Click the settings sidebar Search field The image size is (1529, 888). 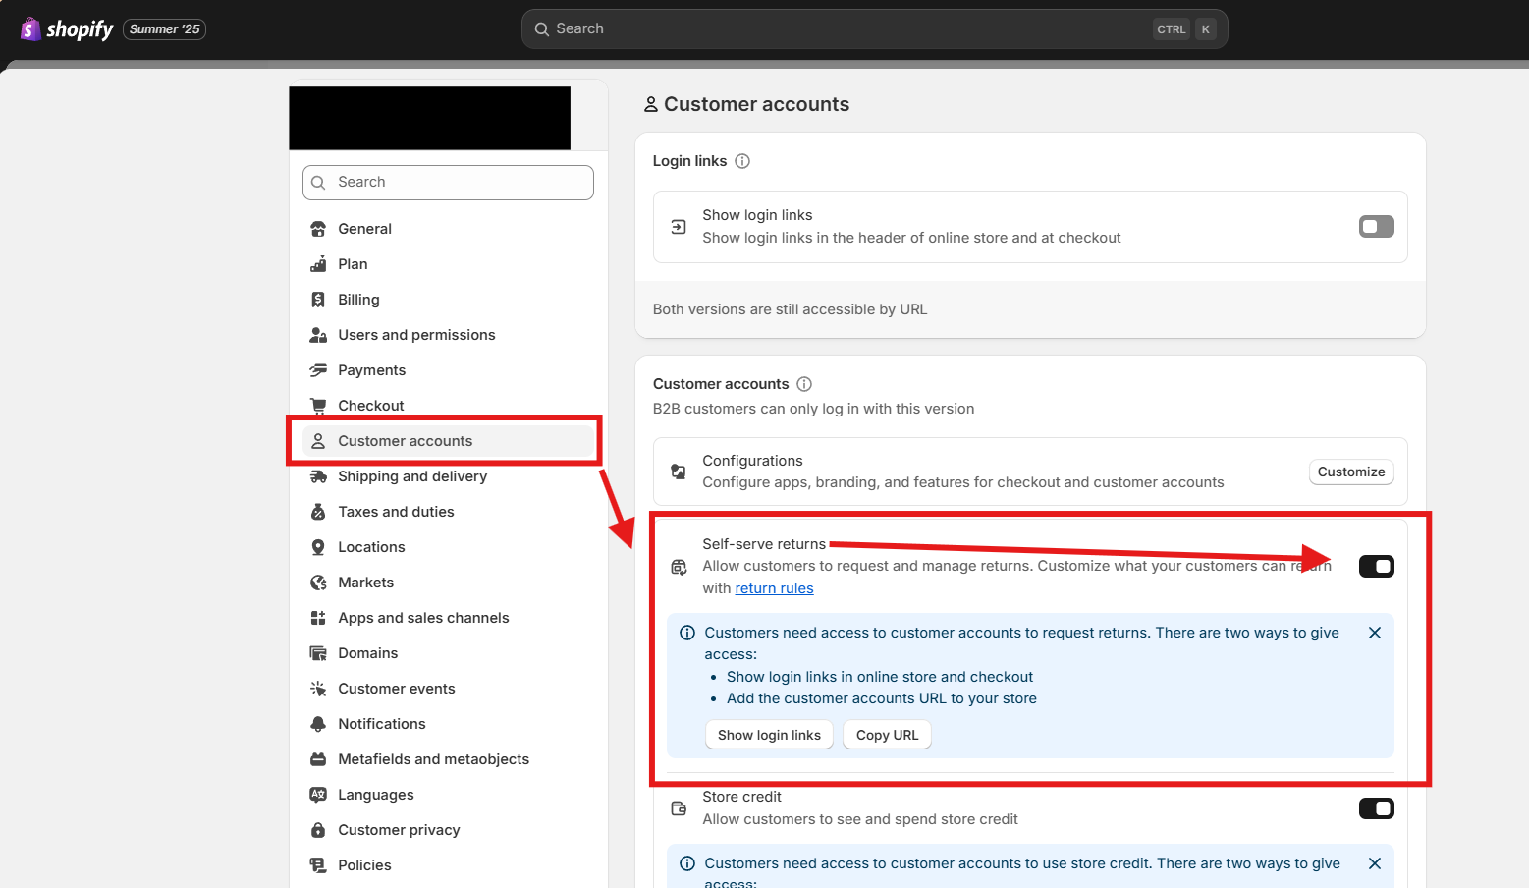448,183
